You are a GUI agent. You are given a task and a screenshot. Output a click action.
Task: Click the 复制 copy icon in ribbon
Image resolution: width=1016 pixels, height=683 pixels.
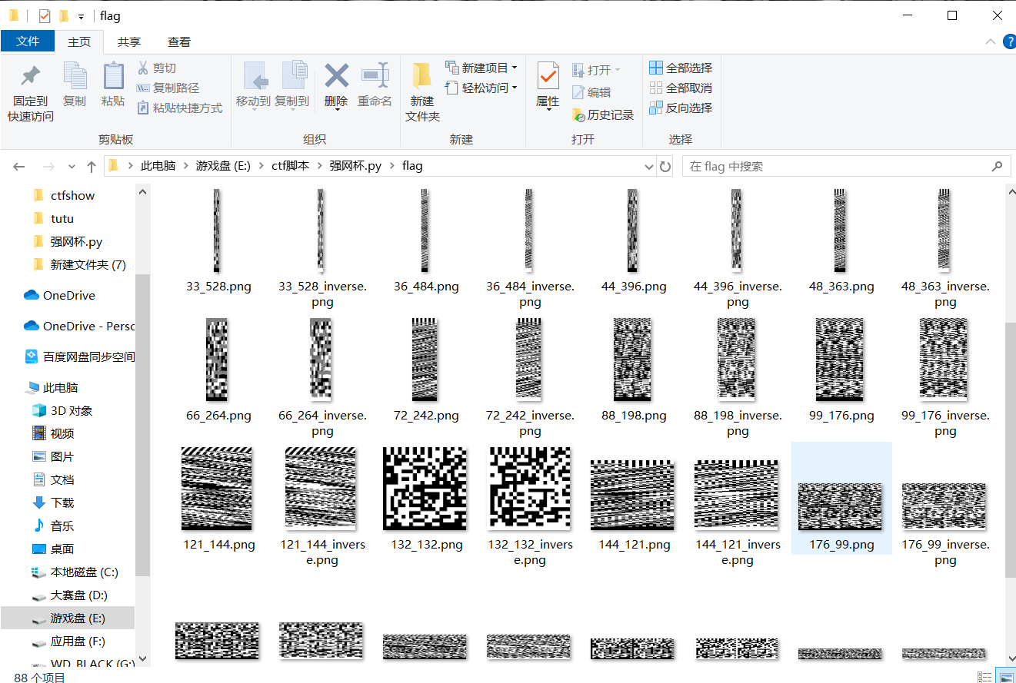pyautogui.click(x=75, y=75)
